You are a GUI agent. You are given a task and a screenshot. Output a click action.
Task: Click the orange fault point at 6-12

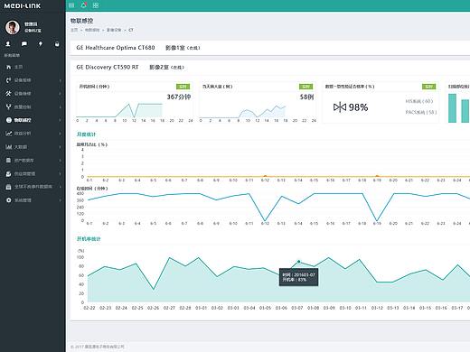(265, 176)
